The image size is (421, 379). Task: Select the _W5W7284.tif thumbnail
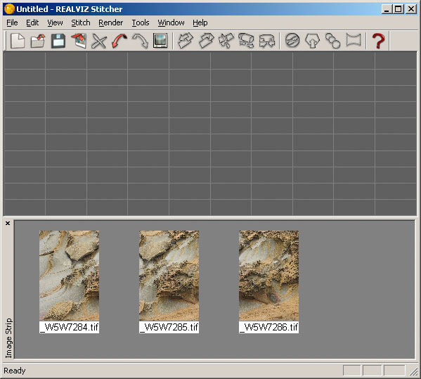pos(70,282)
